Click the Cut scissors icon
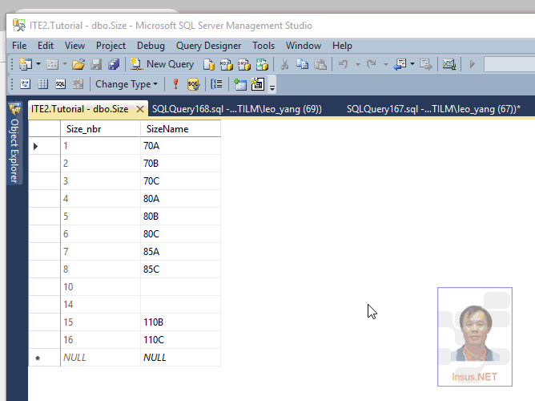Viewport: 535px width, 401px height. click(284, 64)
